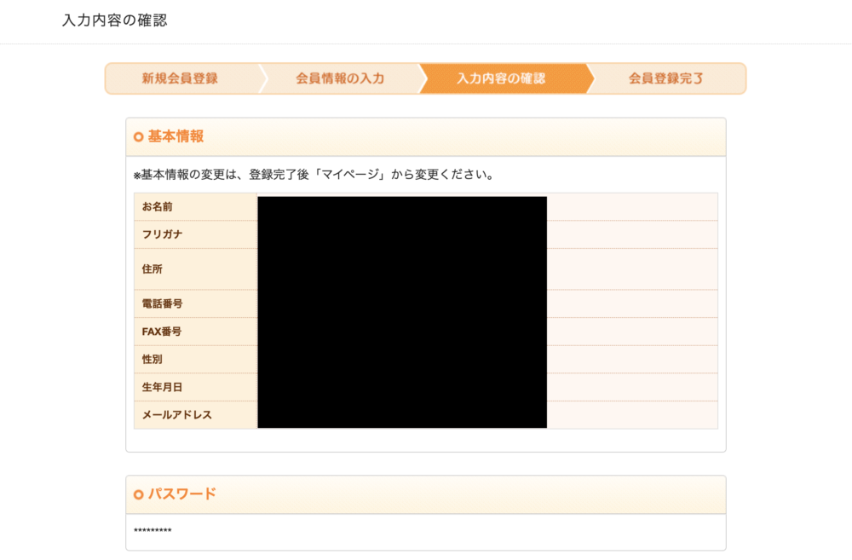This screenshot has width=852, height=560.
Task: Click the メールアドレス row label
Action: [x=177, y=415]
